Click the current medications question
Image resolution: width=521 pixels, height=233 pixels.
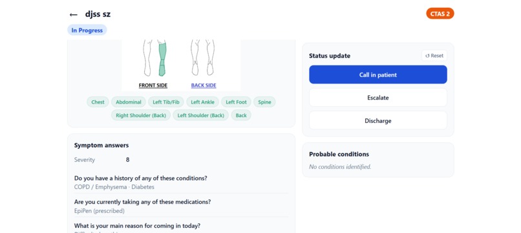coord(142,202)
